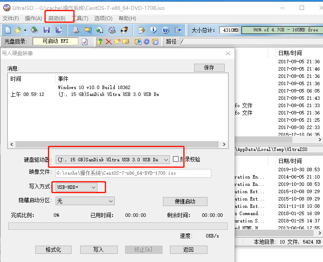The image size is (323, 262).
Task: Click the 路径 path input field
Action: pos(251,42)
